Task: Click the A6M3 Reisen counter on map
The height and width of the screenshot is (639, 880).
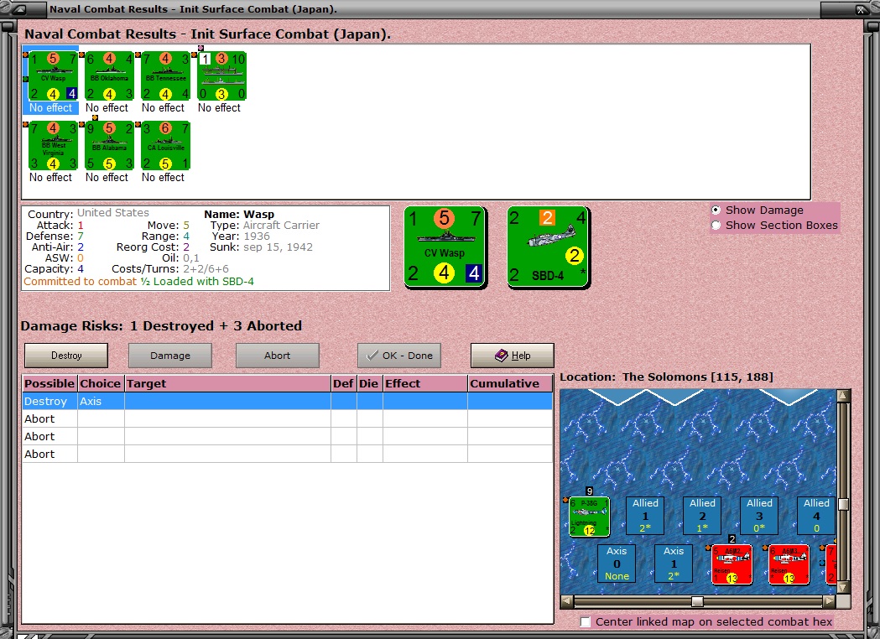Action: pyautogui.click(x=789, y=564)
